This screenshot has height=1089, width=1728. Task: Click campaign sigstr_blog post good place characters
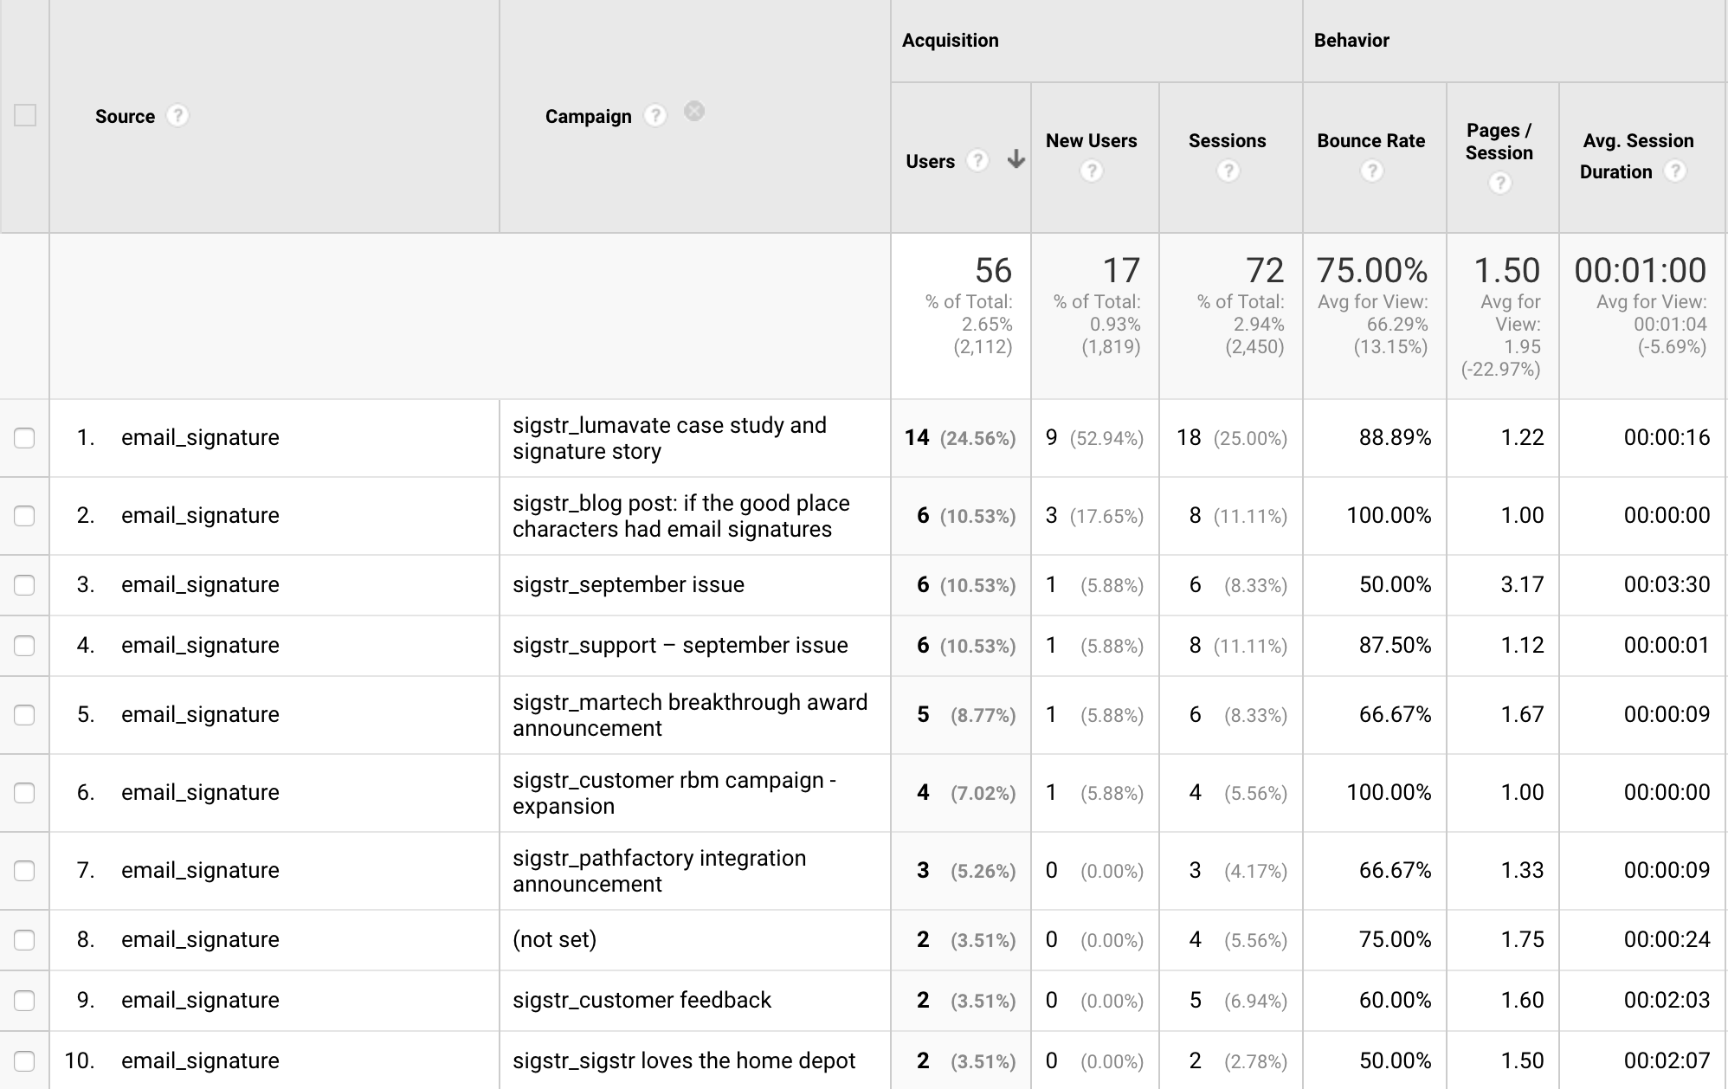(x=681, y=516)
